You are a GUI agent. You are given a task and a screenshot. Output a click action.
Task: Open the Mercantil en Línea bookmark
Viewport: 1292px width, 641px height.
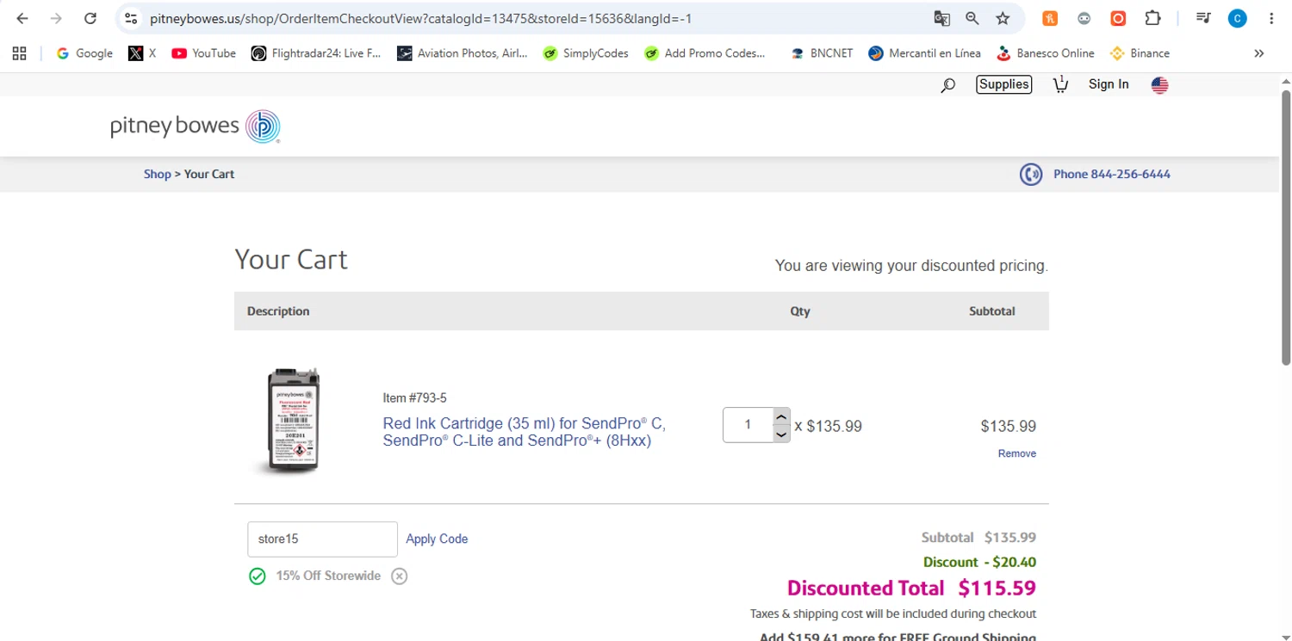coord(924,53)
